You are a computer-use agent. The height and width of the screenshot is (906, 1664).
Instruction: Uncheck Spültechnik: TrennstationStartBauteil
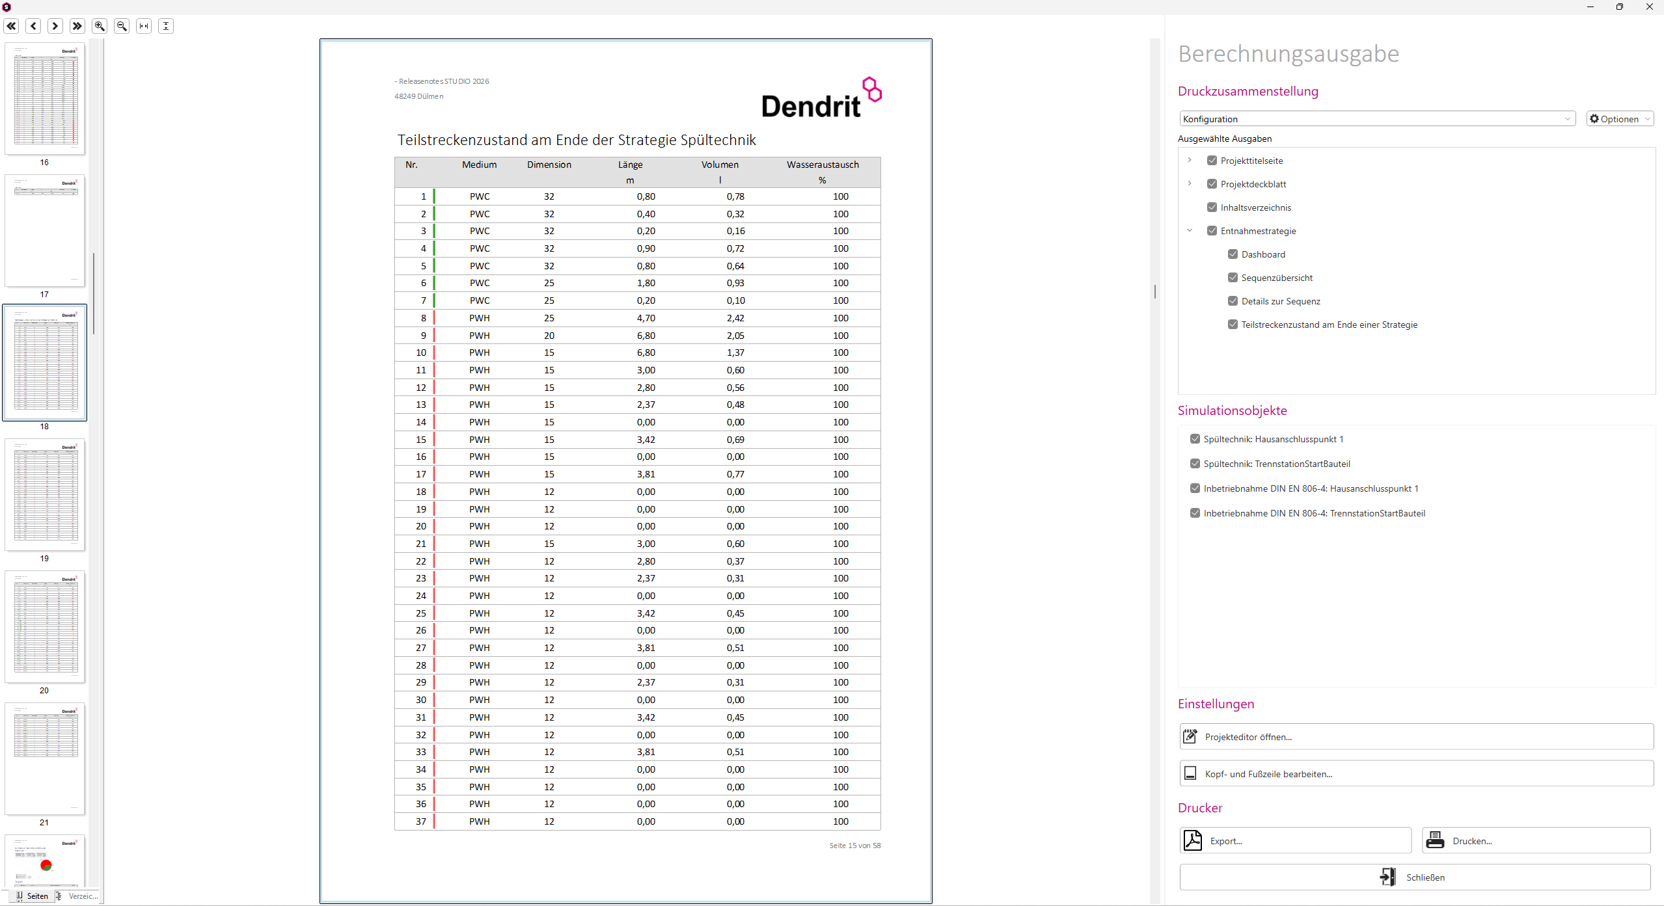click(1195, 464)
